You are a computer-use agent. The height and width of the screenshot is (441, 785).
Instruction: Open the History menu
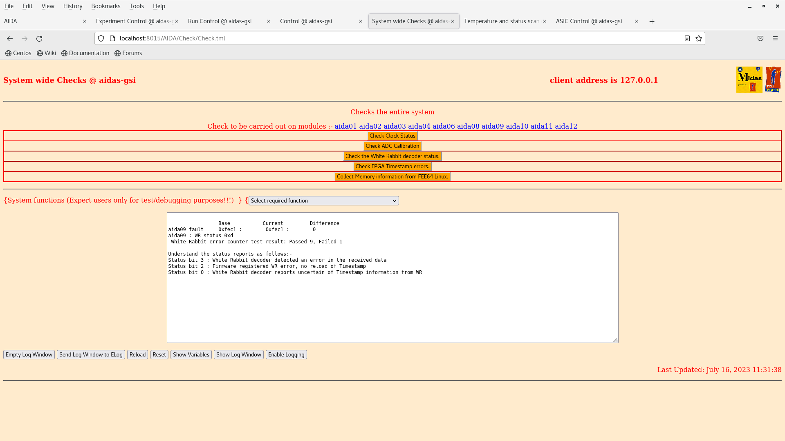click(72, 6)
